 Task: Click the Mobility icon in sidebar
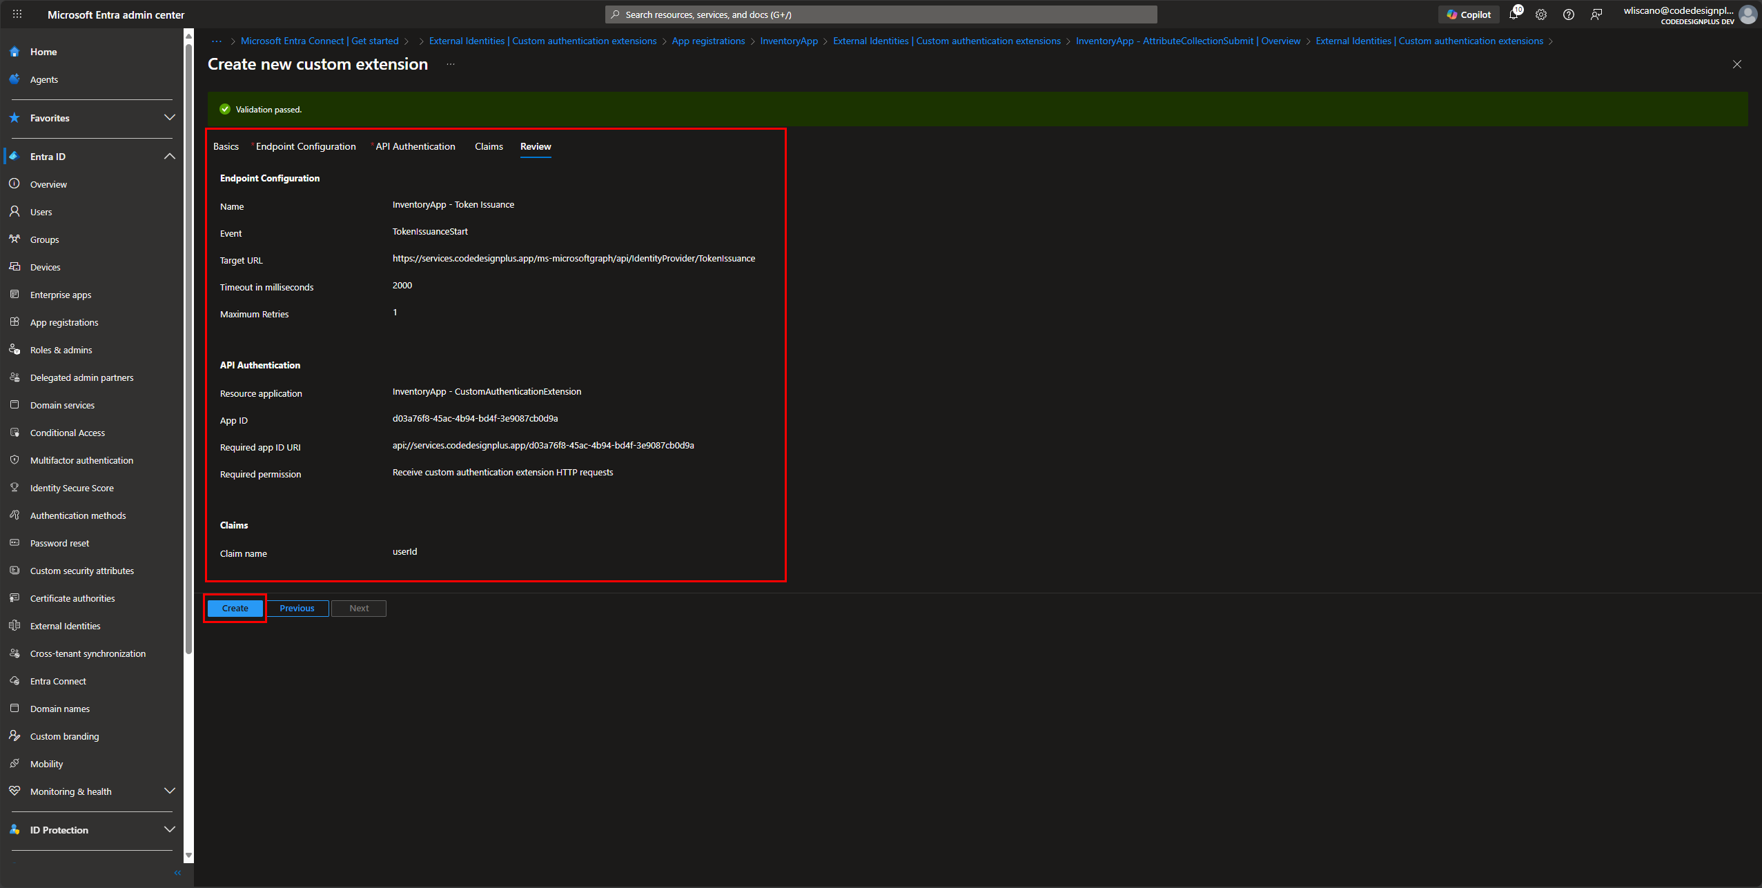(x=14, y=764)
